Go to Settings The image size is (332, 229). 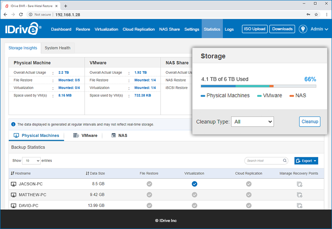(x=192, y=29)
